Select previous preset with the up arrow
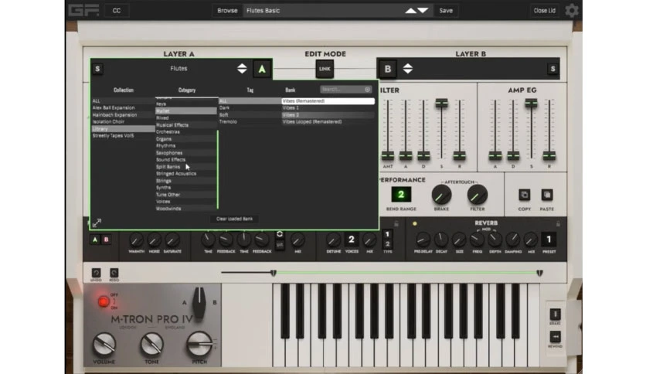Image resolution: width=646 pixels, height=374 pixels. (x=411, y=11)
